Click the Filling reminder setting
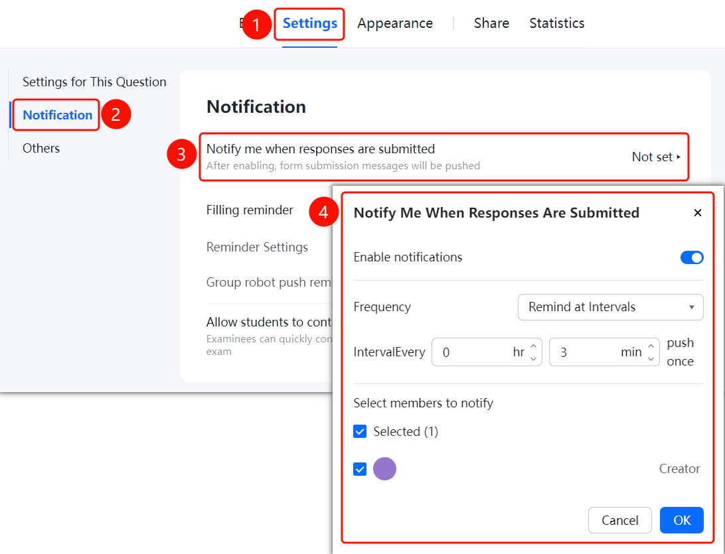This screenshot has height=554, width=725. click(250, 210)
